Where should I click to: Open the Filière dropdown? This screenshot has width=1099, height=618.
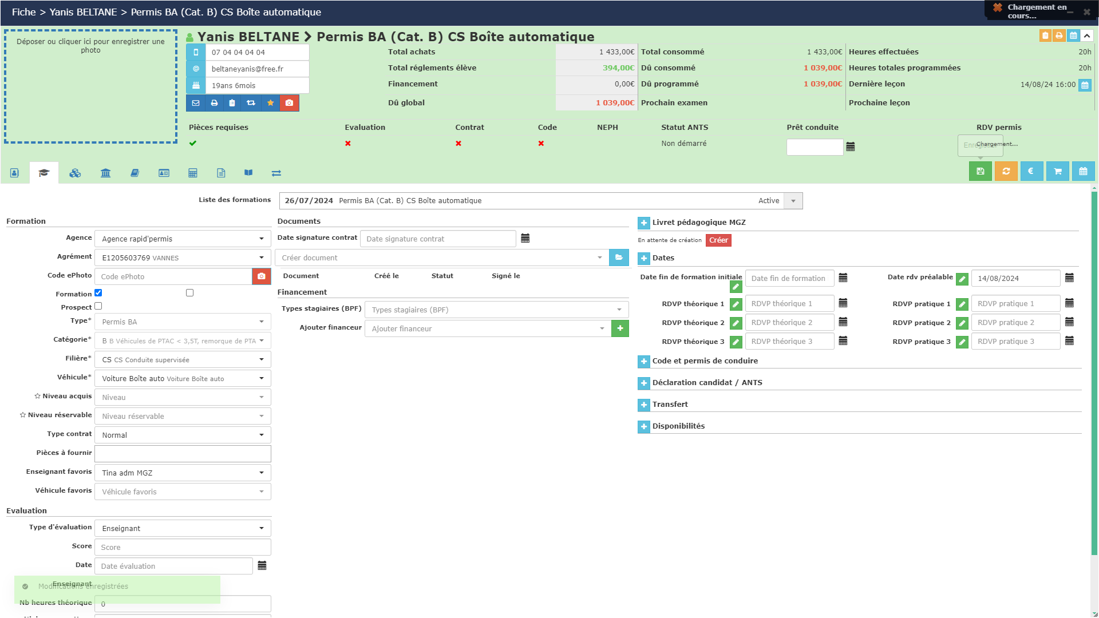click(x=183, y=359)
